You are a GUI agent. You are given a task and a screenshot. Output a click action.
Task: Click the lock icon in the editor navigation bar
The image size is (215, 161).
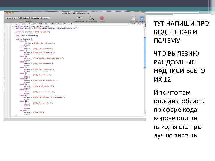point(142,24)
